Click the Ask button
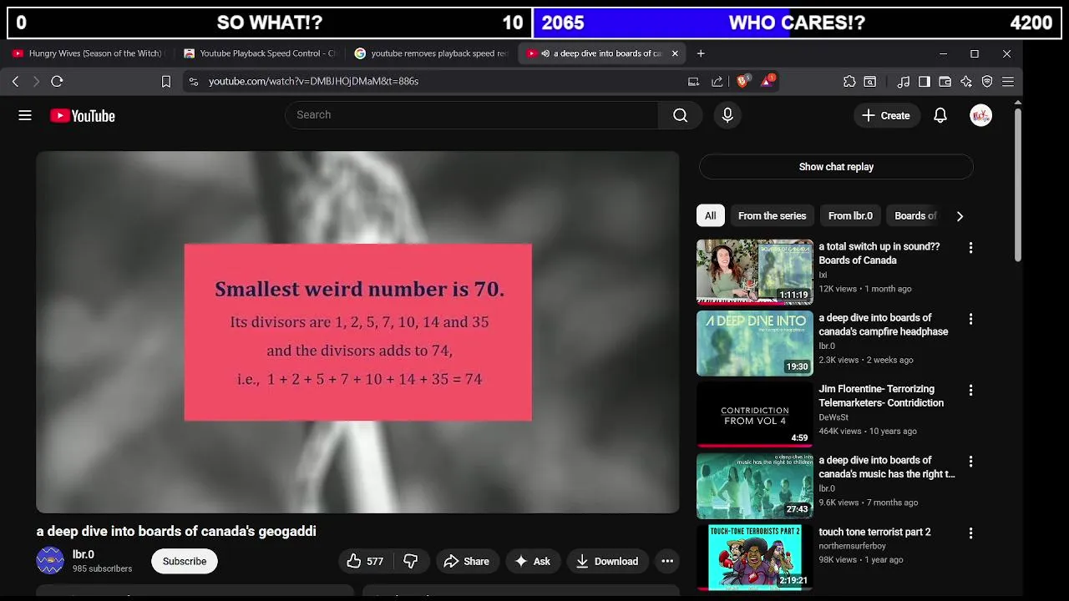The image size is (1069, 601). 532,561
